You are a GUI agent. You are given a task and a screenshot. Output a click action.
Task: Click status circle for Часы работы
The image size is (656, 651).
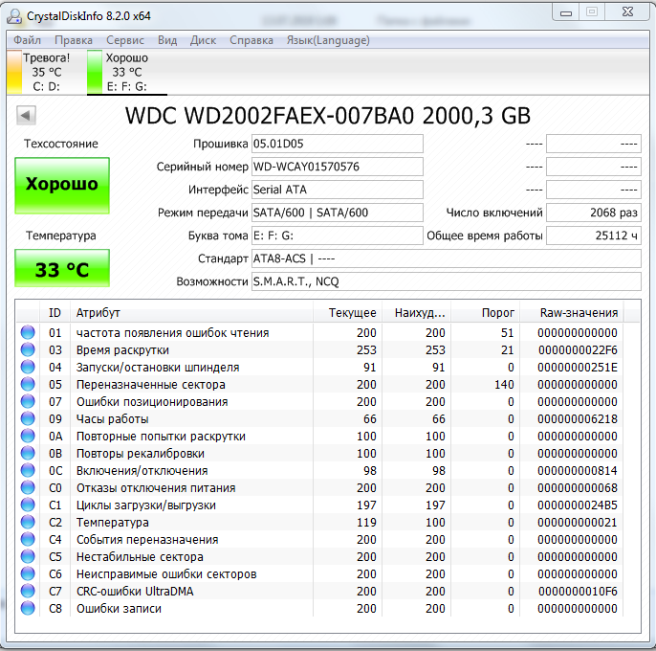tap(28, 418)
